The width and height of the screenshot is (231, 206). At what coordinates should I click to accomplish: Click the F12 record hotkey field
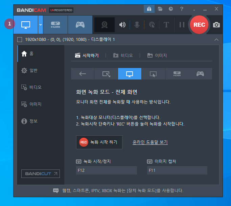tap(106, 170)
